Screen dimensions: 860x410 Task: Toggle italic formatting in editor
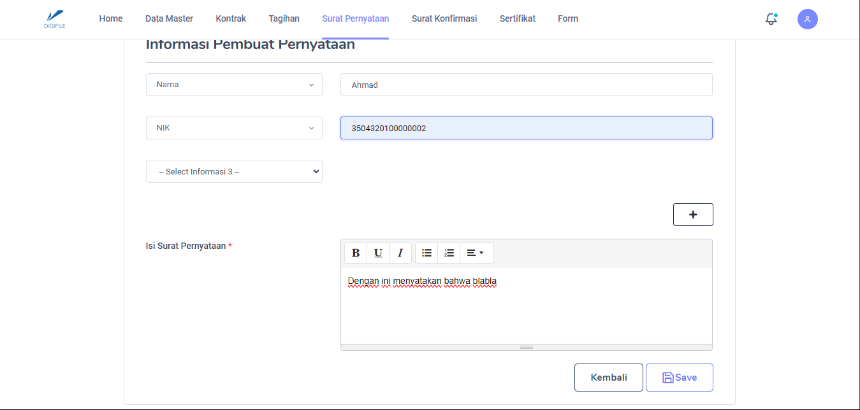(x=400, y=253)
